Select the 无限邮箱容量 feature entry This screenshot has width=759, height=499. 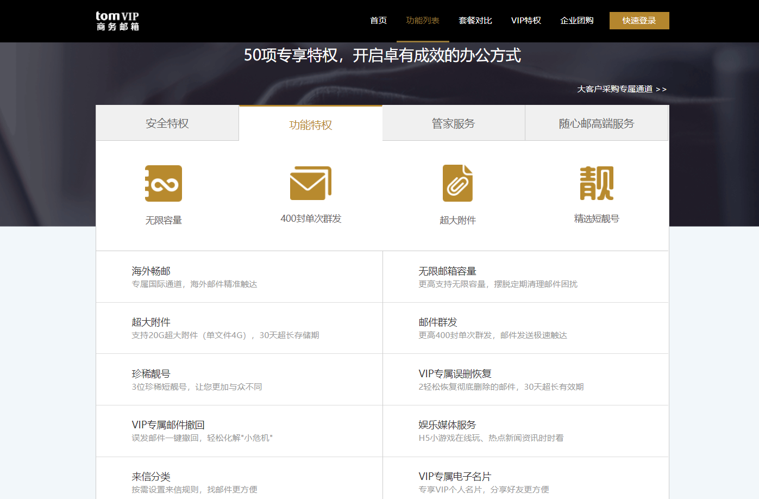447,271
